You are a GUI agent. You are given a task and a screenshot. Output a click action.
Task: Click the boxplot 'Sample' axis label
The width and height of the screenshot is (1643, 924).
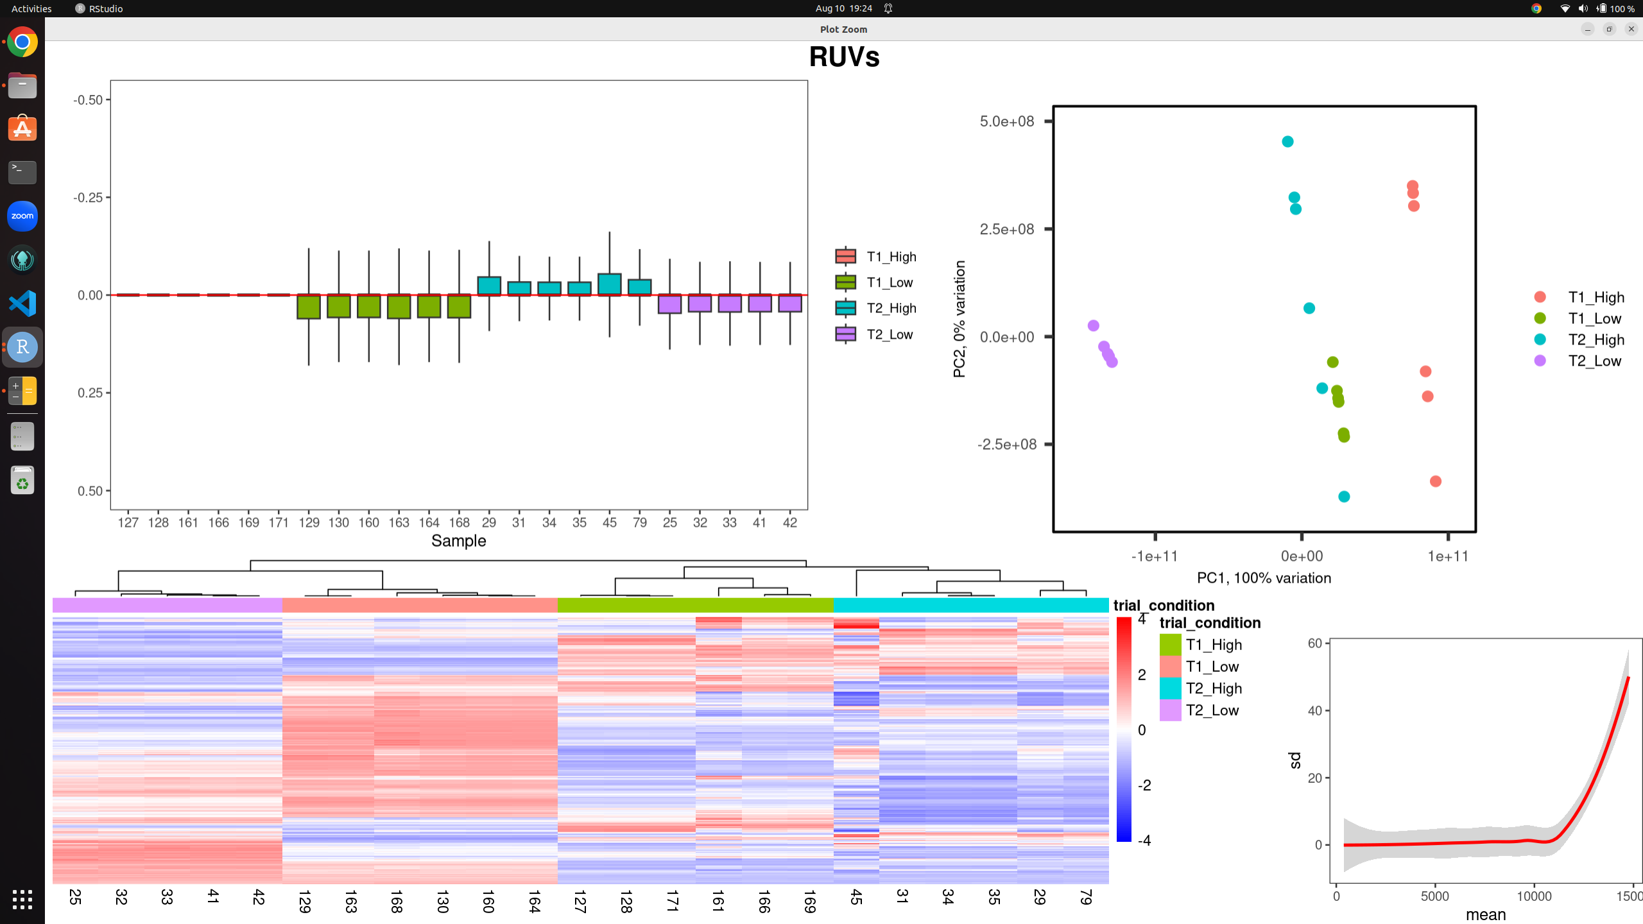pyautogui.click(x=458, y=541)
